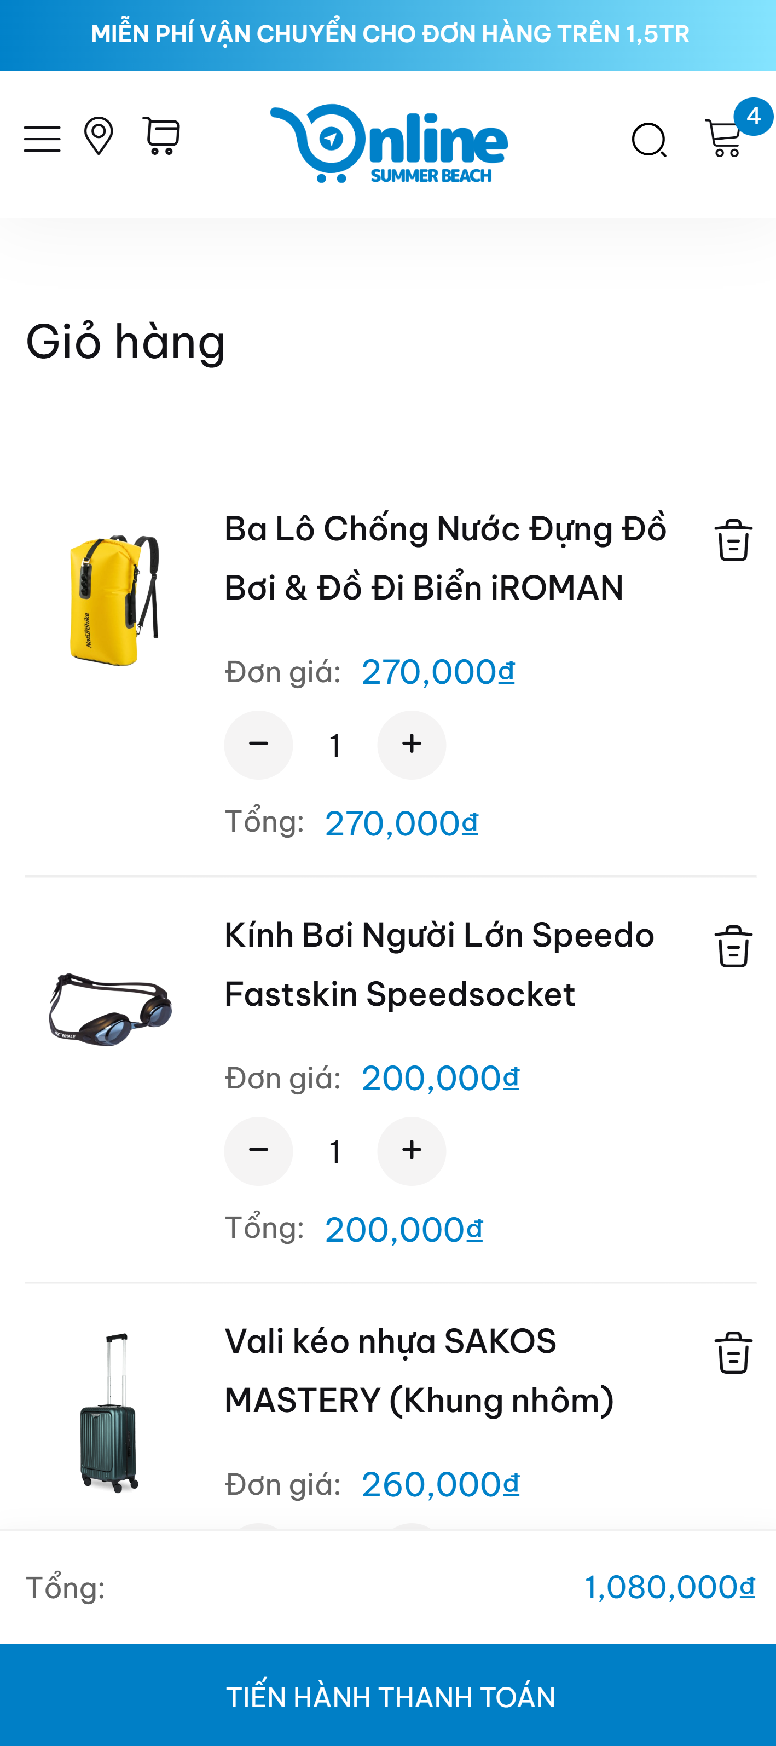776x1746 pixels.
Task: Click the small cart icon beside location pin
Action: click(161, 136)
